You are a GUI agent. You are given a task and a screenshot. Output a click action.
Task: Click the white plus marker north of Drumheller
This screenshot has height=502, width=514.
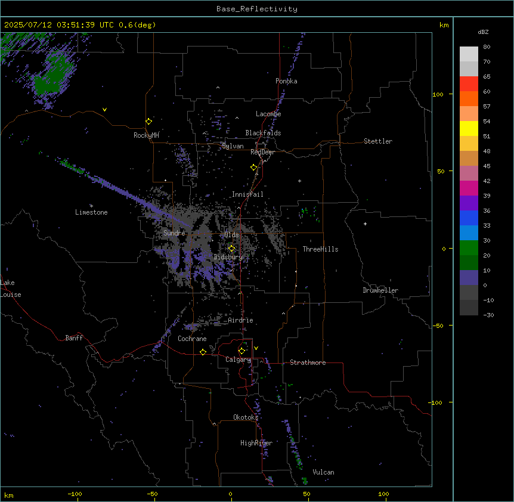pos(365,224)
